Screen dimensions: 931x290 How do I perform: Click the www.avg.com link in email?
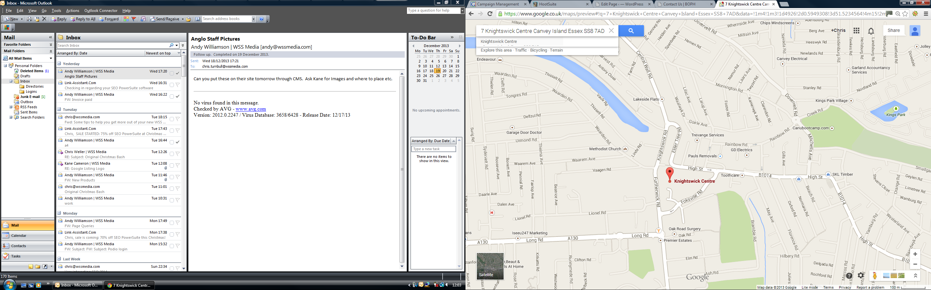pyautogui.click(x=251, y=109)
